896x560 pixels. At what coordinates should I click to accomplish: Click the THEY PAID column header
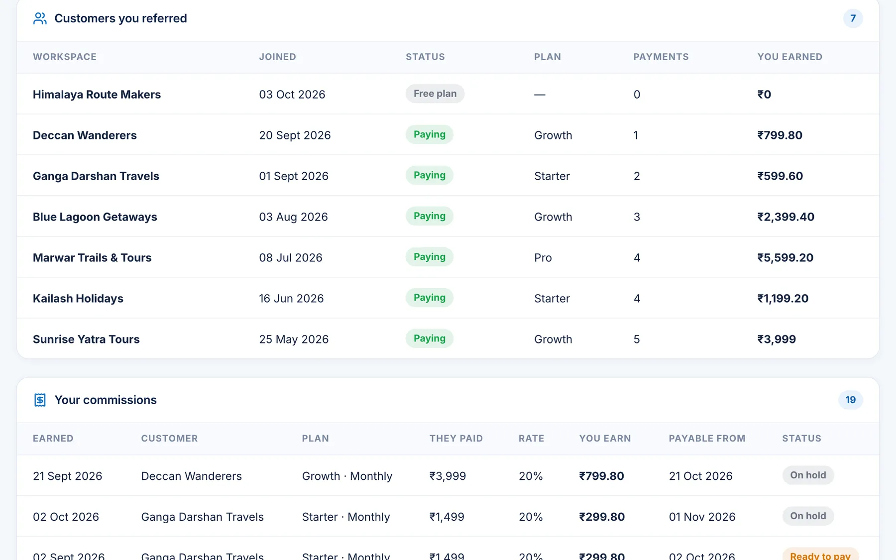point(456,439)
